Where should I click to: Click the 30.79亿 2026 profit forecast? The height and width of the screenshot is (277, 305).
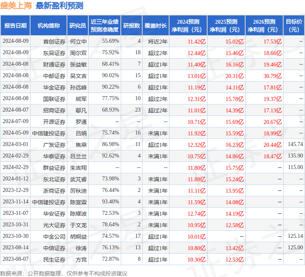tap(273, 76)
